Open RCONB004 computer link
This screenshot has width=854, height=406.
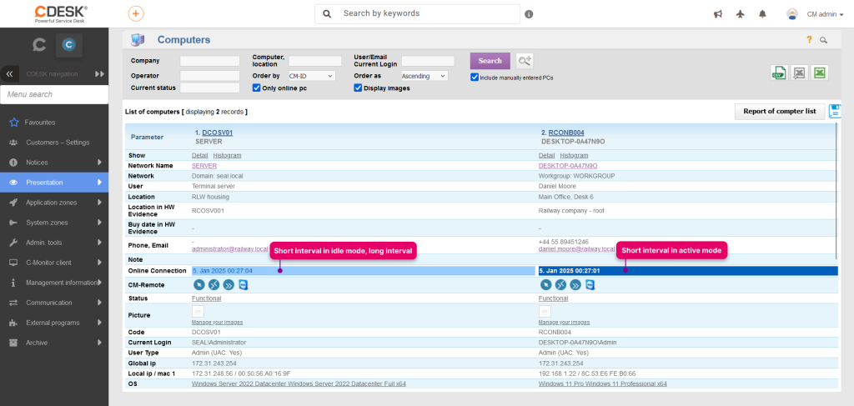point(566,133)
